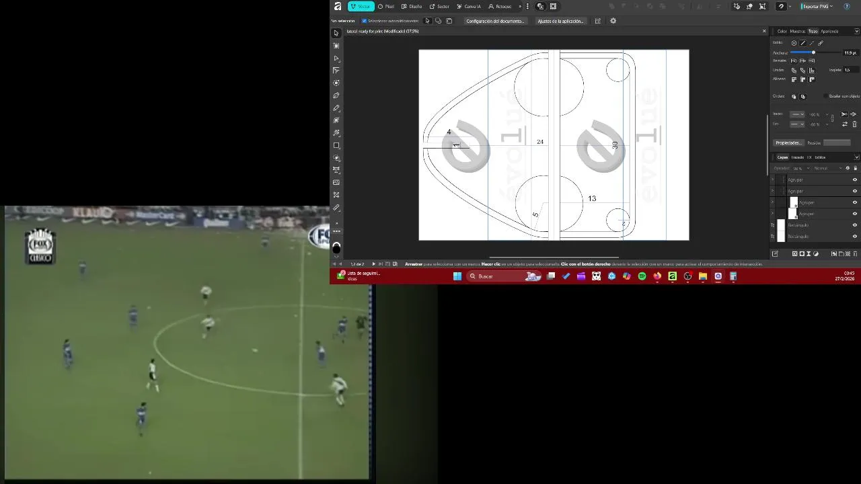Delete layer with trash icon in Capas panel

pos(855,253)
